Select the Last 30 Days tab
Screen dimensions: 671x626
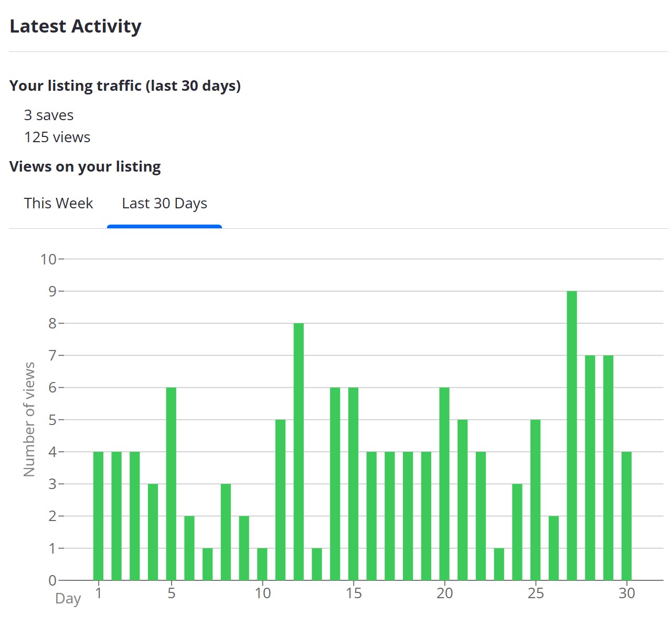[164, 204]
